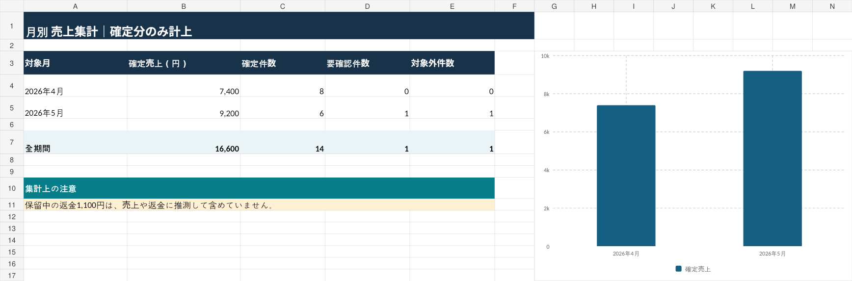This screenshot has height=281, width=852.
Task: Select column C header
Action: pyautogui.click(x=283, y=6)
